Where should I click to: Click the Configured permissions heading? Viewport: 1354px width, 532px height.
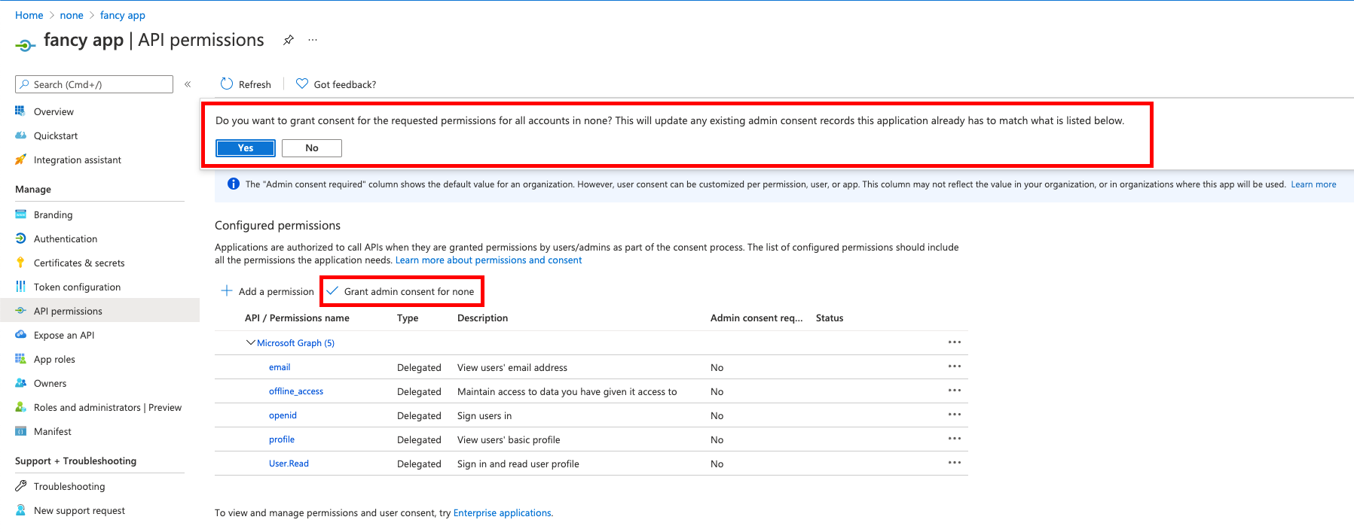click(x=277, y=226)
